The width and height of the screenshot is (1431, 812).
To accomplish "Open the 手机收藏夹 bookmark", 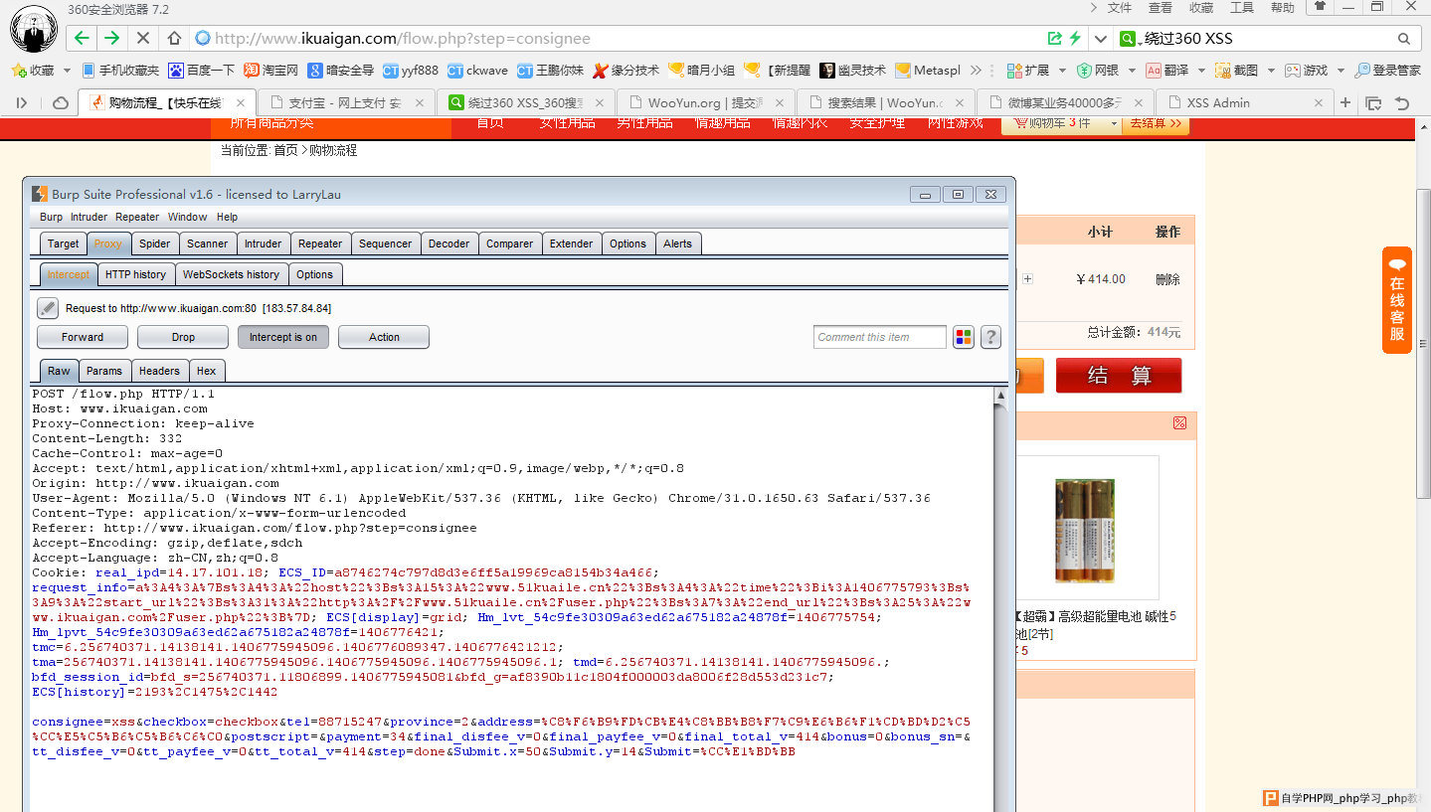I will point(120,71).
